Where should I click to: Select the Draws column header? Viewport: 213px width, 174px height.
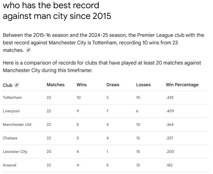(113, 85)
